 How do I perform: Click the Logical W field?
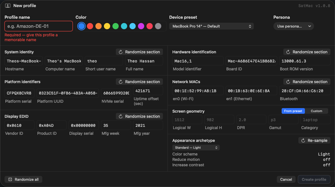click(x=187, y=120)
